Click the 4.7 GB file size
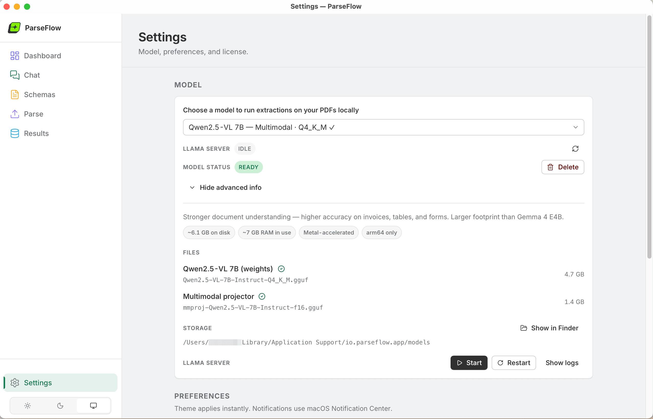Image resolution: width=653 pixels, height=419 pixels. click(574, 274)
